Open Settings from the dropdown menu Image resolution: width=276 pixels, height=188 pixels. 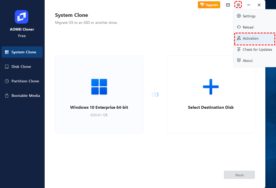[254, 16]
